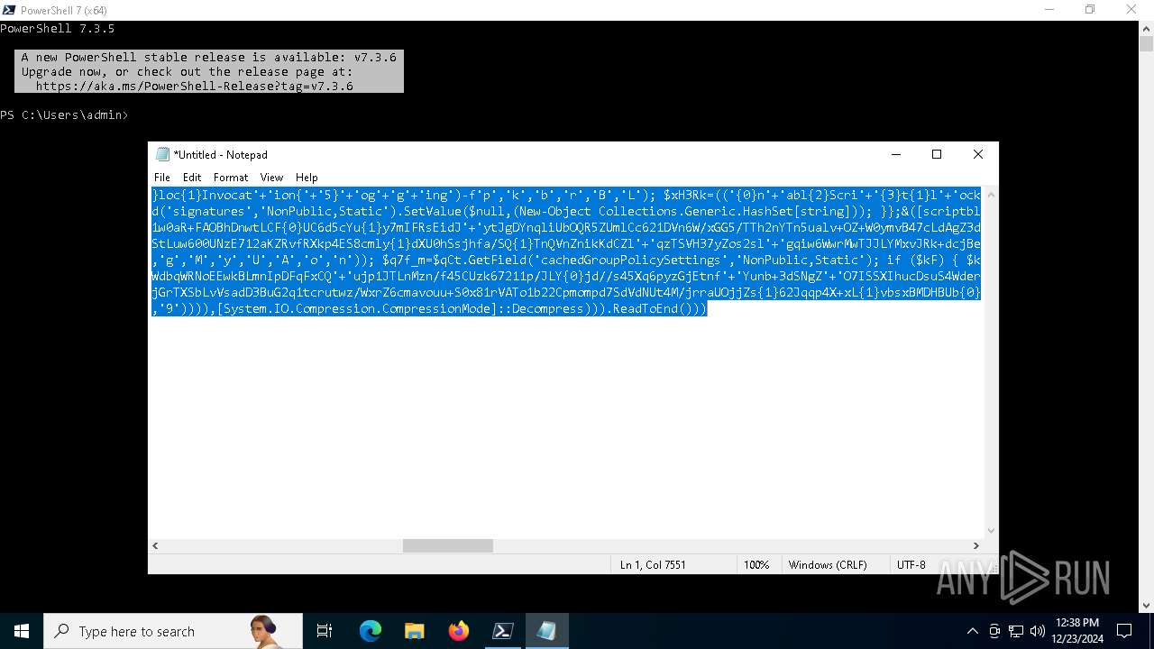Close the PowerShell 7 window

click(1131, 10)
